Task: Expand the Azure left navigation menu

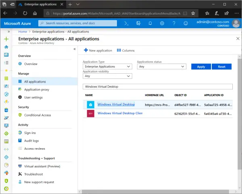Action: [8, 32]
